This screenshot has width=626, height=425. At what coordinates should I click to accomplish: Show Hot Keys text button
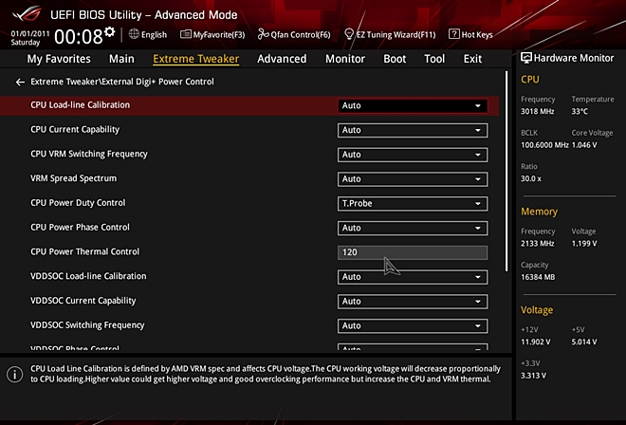[x=477, y=35]
